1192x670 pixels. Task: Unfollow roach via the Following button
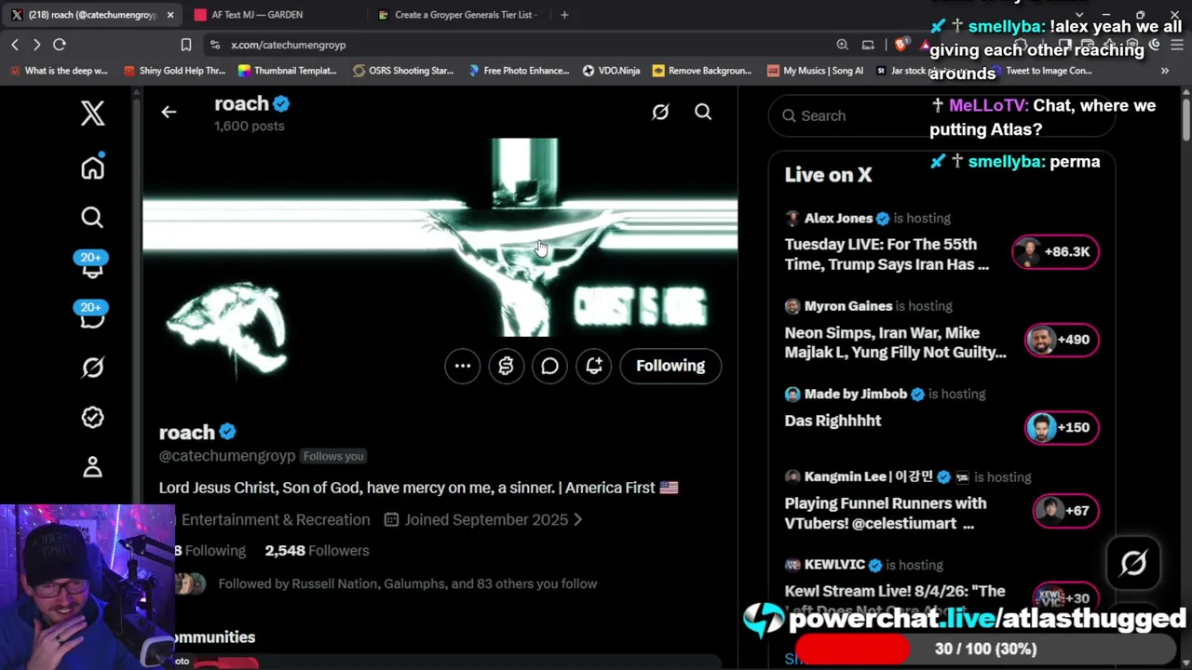tap(670, 366)
